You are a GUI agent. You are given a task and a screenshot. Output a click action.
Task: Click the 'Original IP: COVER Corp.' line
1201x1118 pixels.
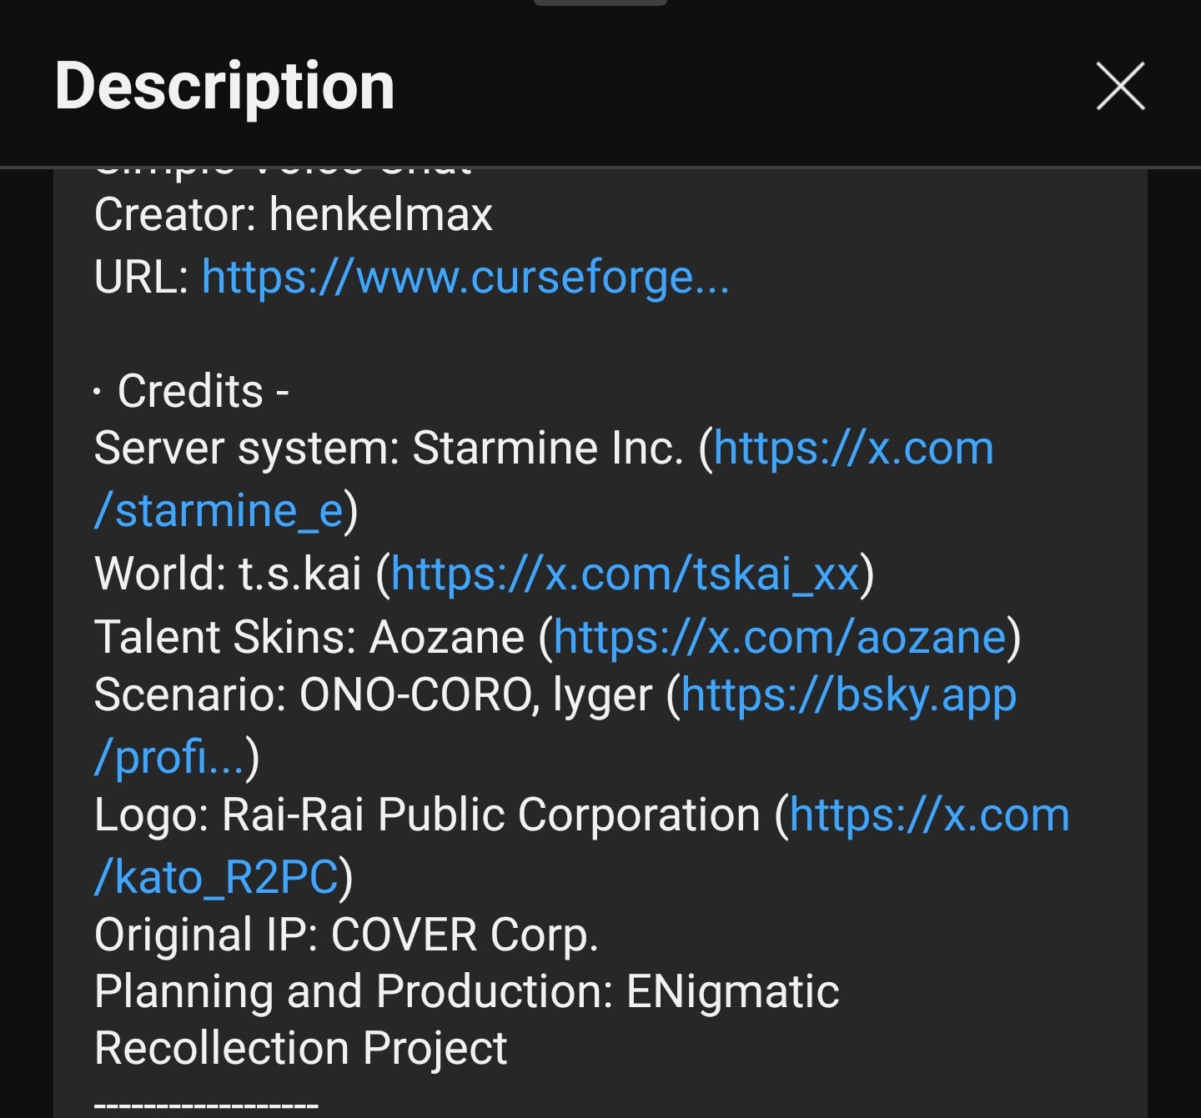(346, 935)
